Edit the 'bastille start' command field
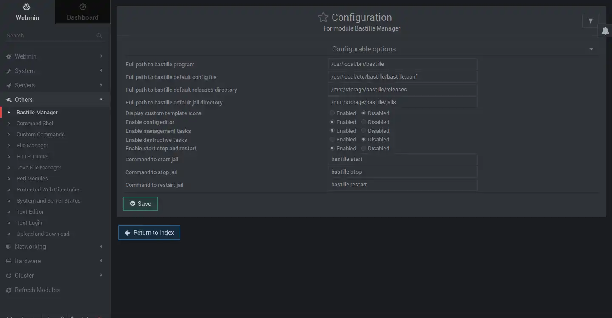Screen dimensions: 612x318 point(403,159)
